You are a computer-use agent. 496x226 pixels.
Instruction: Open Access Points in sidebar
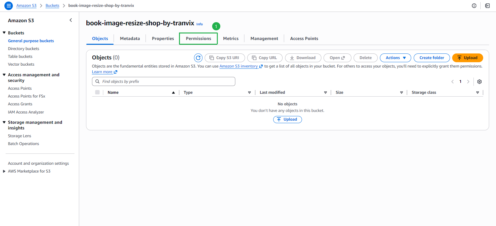click(x=20, y=88)
